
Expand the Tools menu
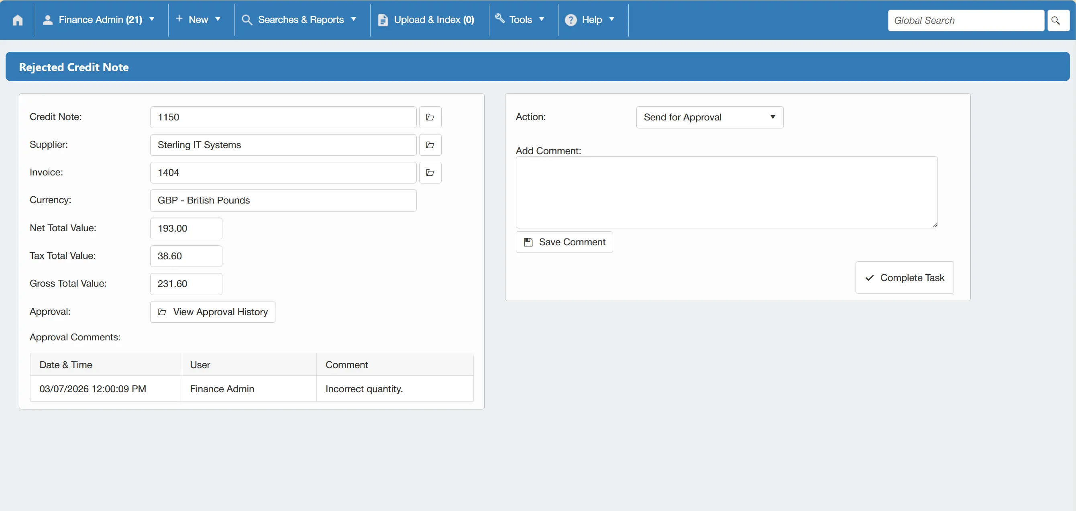(x=520, y=20)
